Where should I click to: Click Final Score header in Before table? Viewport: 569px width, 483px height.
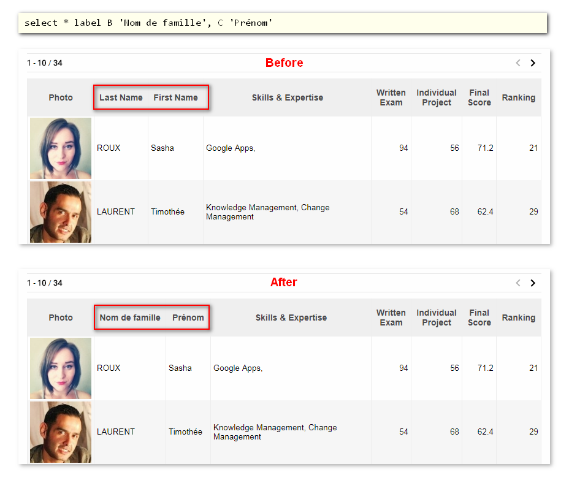(x=479, y=97)
